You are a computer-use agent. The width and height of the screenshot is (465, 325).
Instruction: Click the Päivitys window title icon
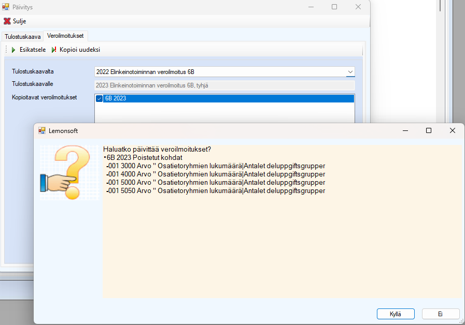[x=6, y=7]
